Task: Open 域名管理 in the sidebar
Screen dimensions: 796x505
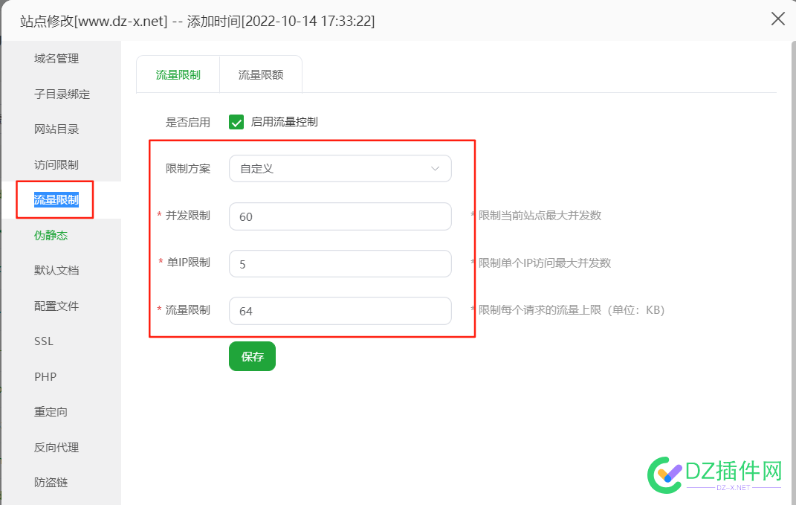Action: click(x=56, y=59)
